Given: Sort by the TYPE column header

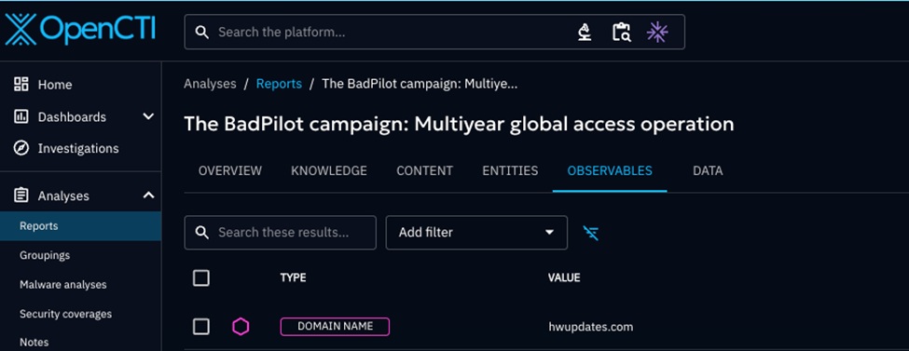Looking at the screenshot, I should pos(293,278).
